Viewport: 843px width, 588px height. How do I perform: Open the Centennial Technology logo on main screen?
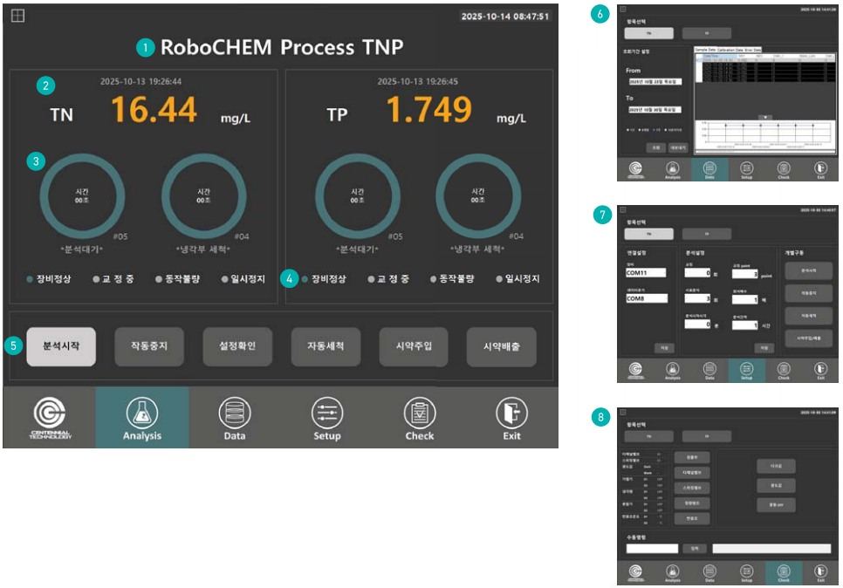[50, 418]
